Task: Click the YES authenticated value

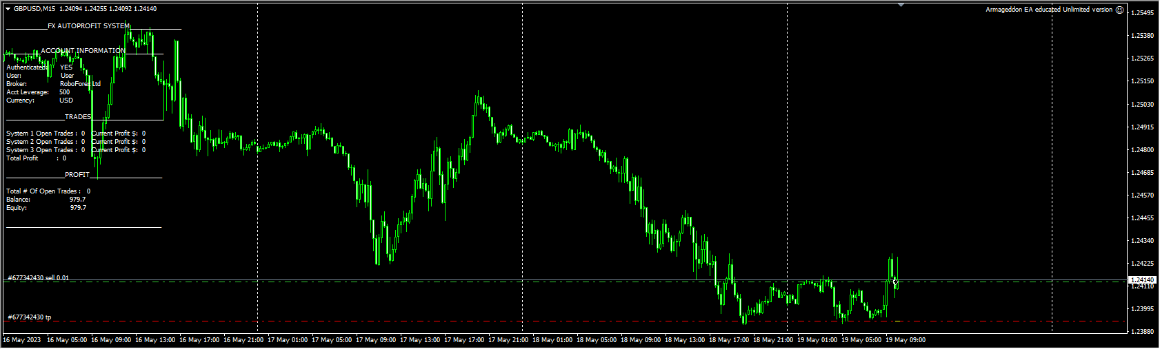Action: point(66,67)
